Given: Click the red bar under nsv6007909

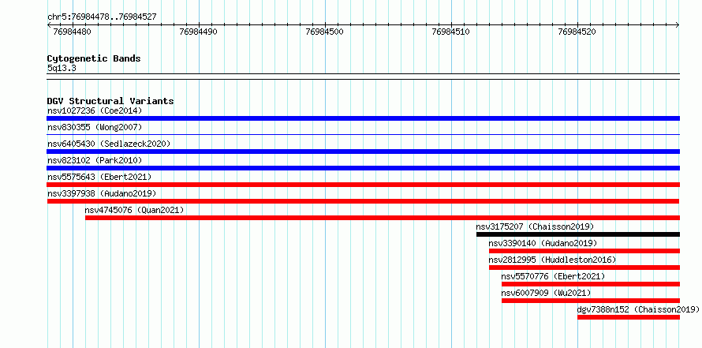Looking at the screenshot, I should pos(591,301).
